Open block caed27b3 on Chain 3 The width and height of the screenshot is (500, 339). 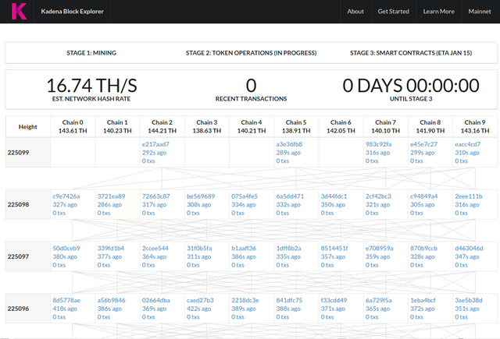coord(200,300)
